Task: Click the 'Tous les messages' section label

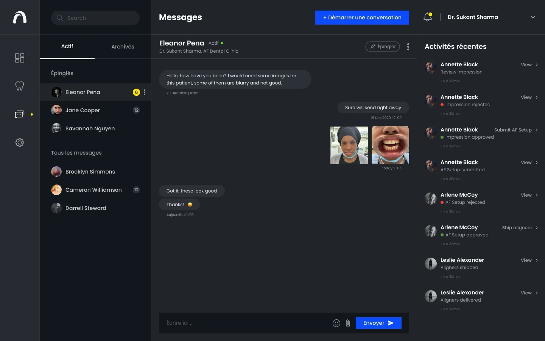Action: [76, 153]
